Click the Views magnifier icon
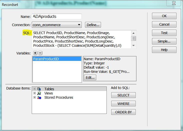 (x=39, y=93)
